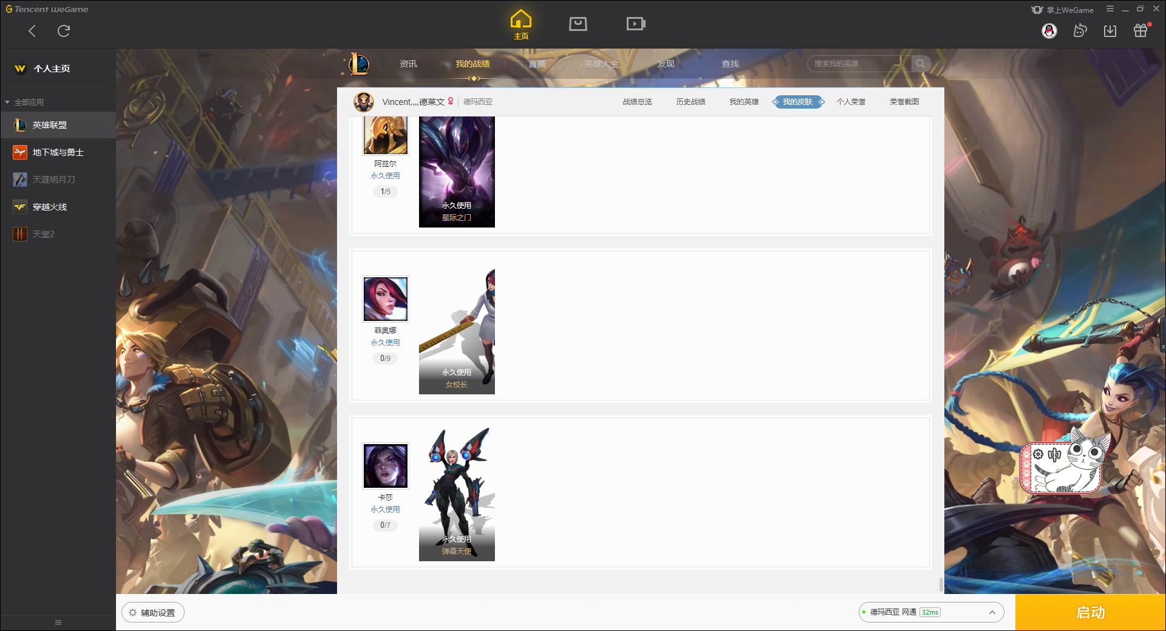
Task: Open the 我的英雄 sub-tab
Action: [744, 102]
